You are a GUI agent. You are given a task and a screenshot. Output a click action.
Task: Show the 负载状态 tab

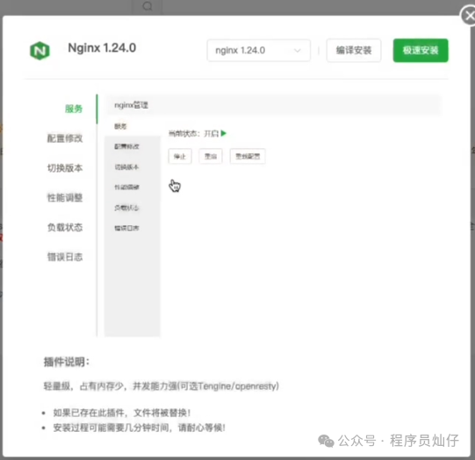click(x=65, y=227)
